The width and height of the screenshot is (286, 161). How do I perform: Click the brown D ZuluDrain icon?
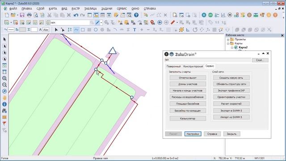click(249, 15)
